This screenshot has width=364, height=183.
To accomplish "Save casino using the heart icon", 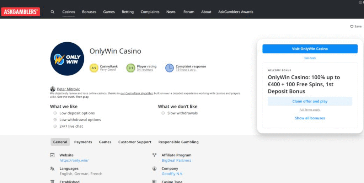I will click(x=352, y=26).
